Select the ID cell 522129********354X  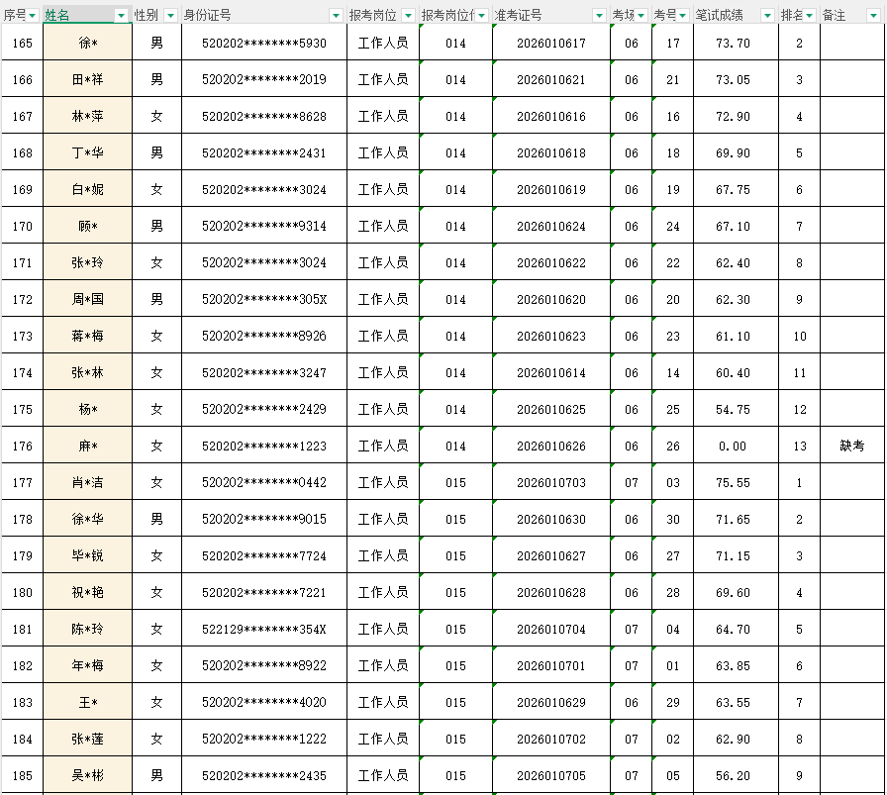(263, 630)
